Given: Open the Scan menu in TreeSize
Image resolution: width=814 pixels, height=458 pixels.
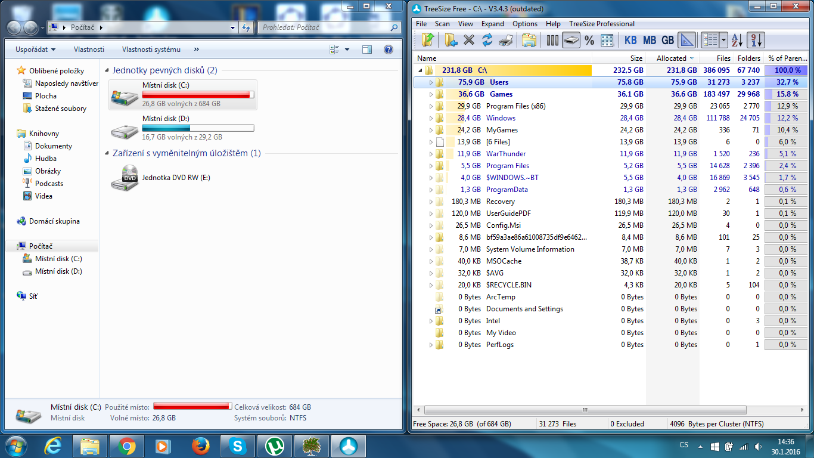Looking at the screenshot, I should click(442, 24).
